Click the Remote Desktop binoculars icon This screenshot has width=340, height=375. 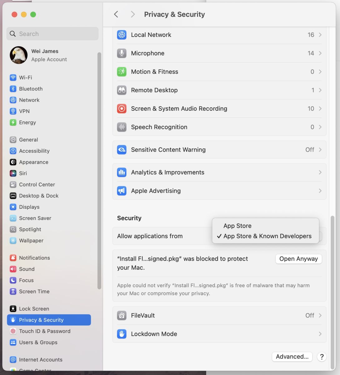(x=122, y=90)
